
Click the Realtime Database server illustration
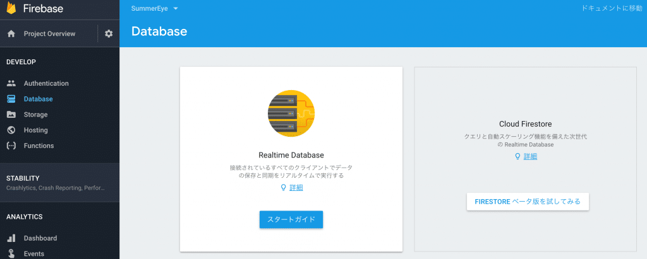pyautogui.click(x=291, y=113)
